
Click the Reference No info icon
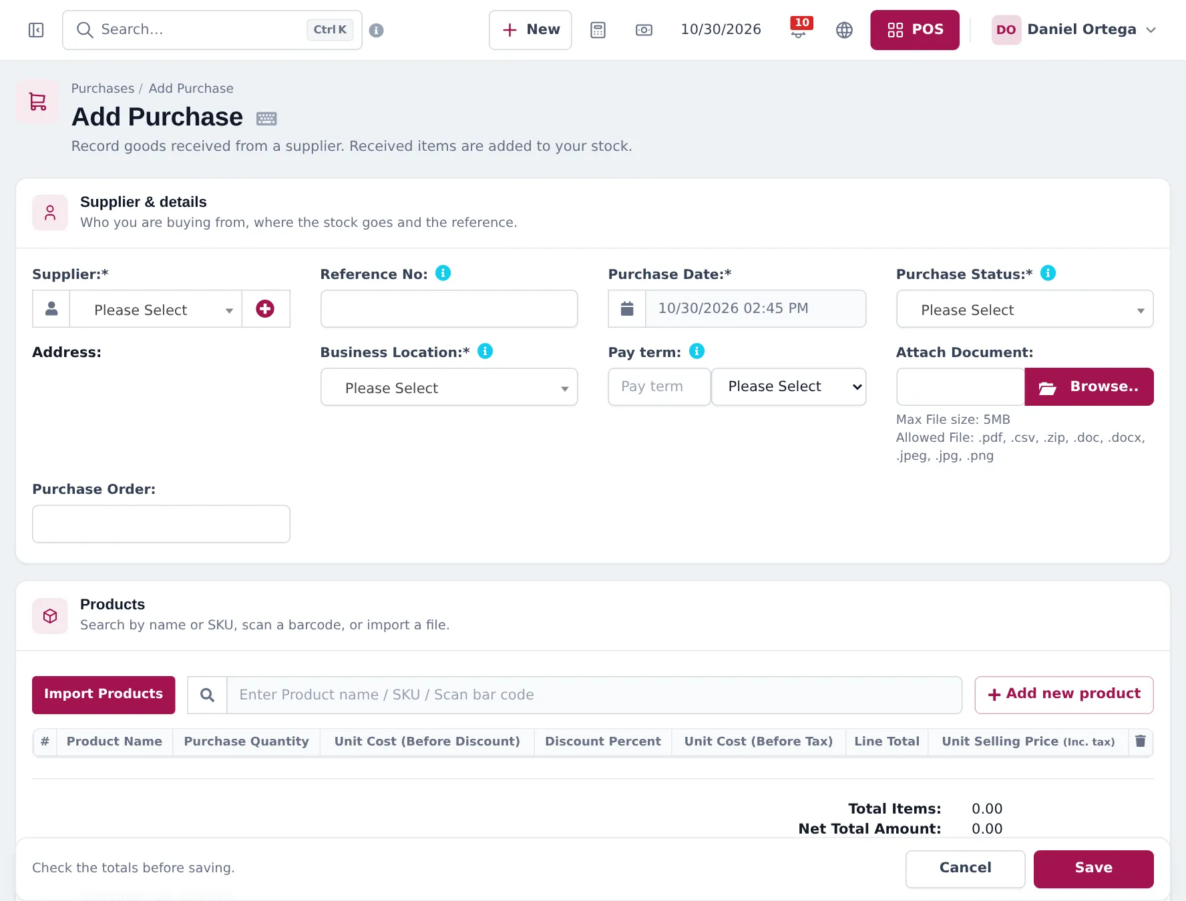pyautogui.click(x=443, y=273)
